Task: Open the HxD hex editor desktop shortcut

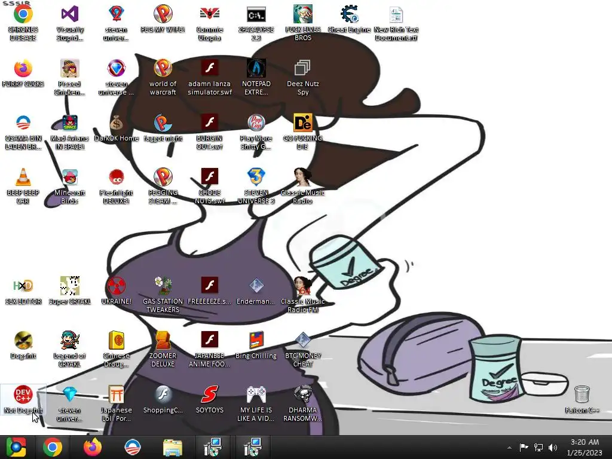Action: pos(23,291)
